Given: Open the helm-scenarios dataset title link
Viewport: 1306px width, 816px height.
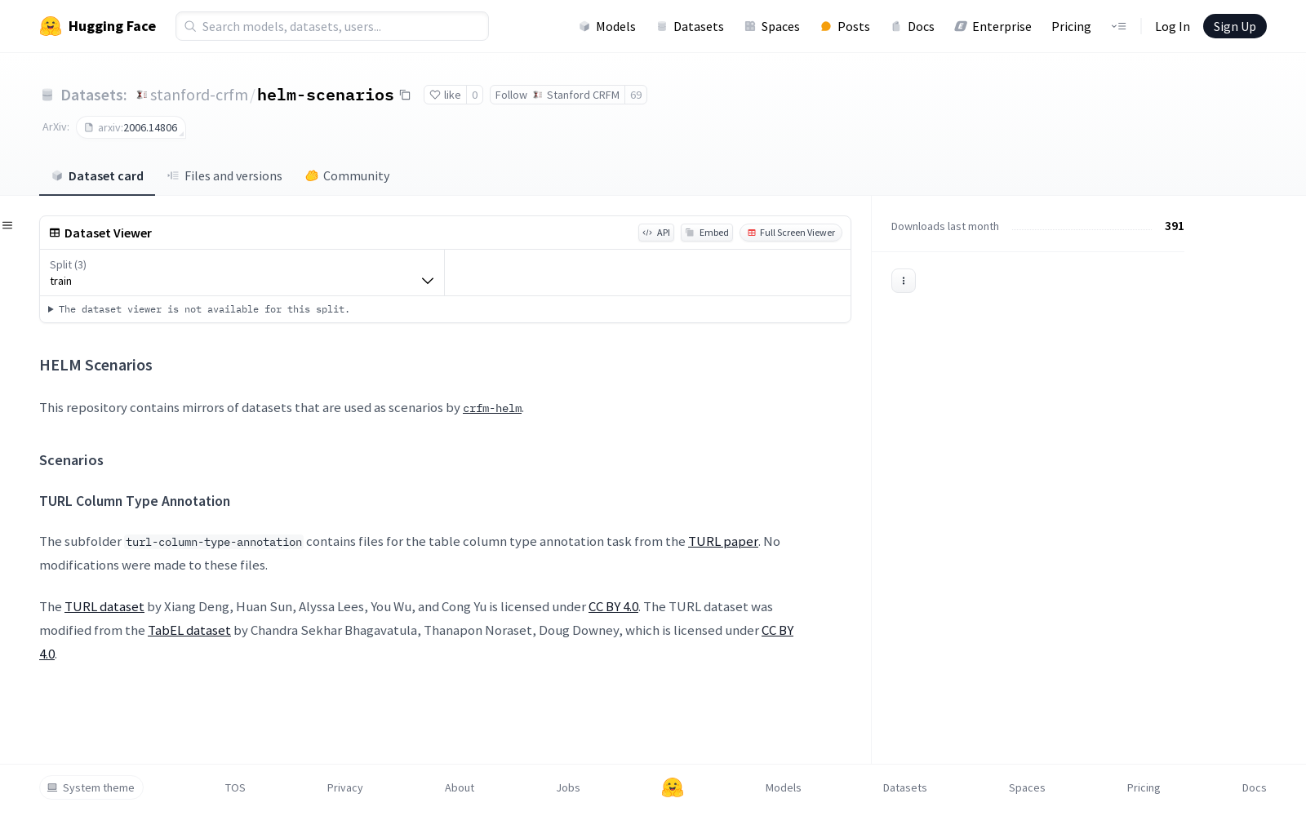Looking at the screenshot, I should pyautogui.click(x=326, y=95).
